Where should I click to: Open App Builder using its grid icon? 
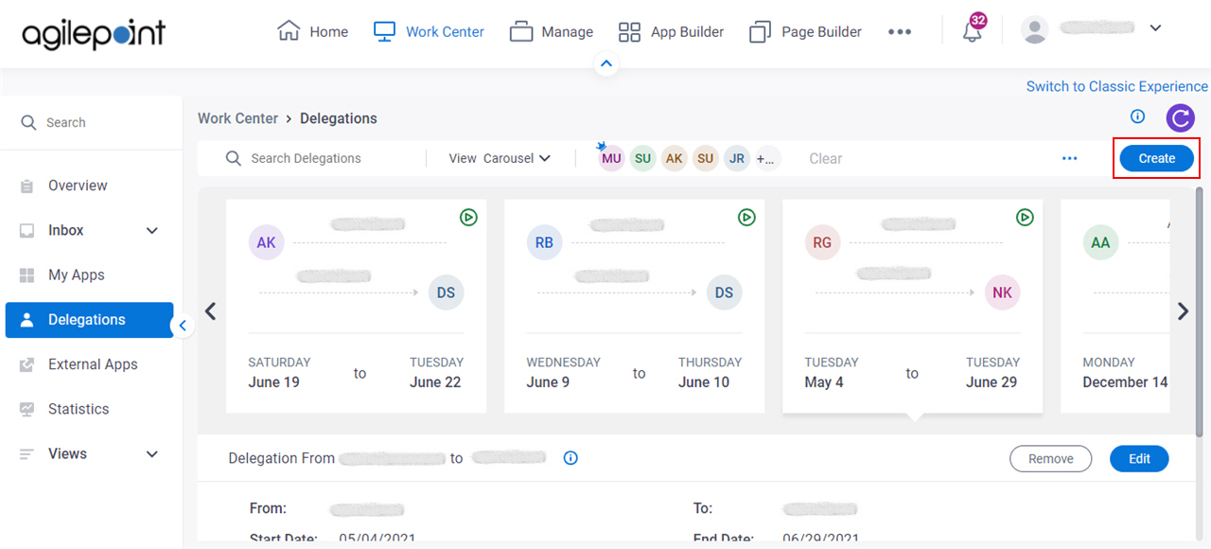point(629,30)
